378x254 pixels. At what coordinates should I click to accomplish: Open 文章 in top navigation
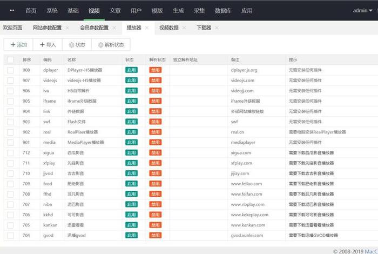click(115, 11)
